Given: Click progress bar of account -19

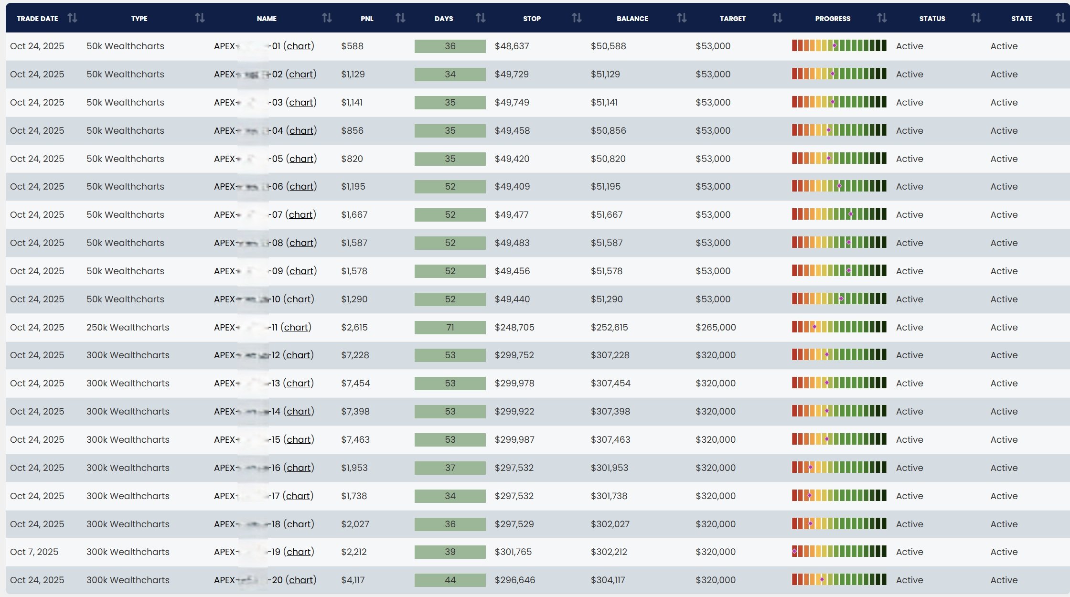Looking at the screenshot, I should tap(839, 552).
